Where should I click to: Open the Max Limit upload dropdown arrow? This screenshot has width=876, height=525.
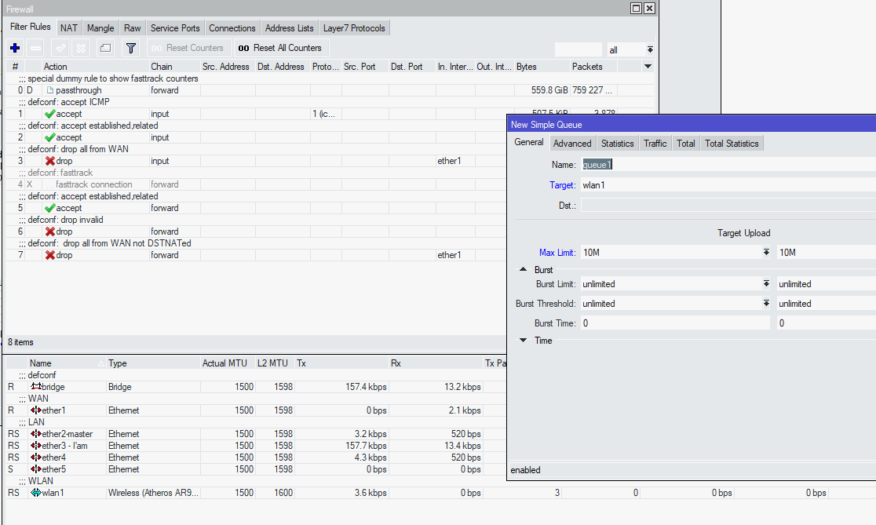tap(767, 252)
